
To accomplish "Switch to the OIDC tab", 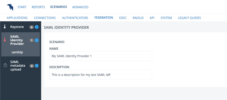I will 123,18.
